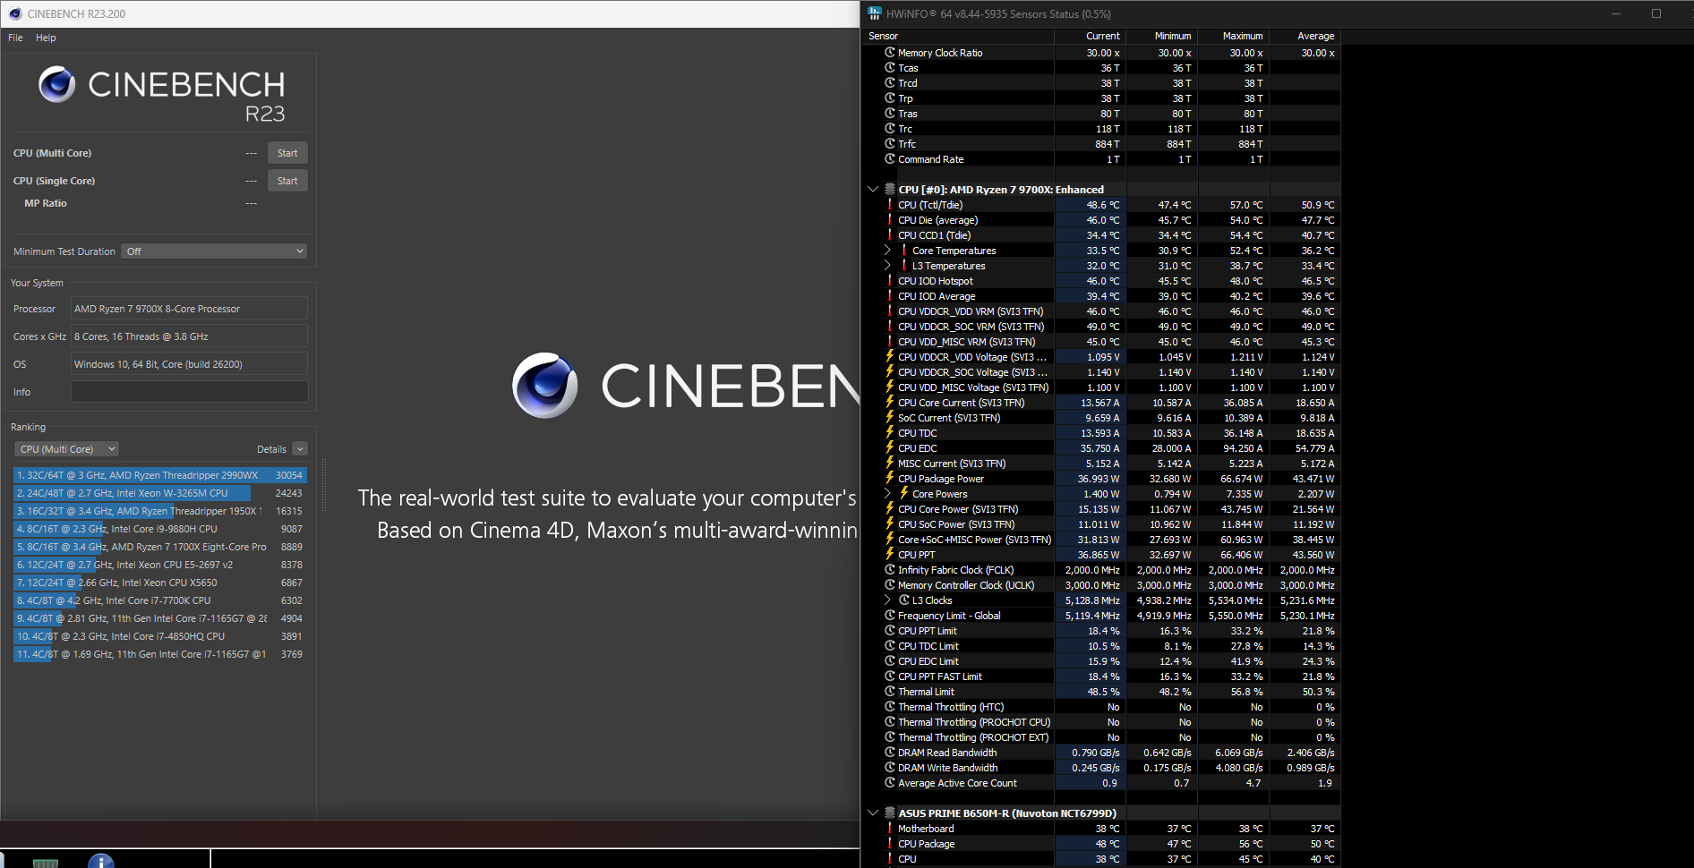The width and height of the screenshot is (1694, 868).
Task: Click the HWiNFO icon in the title bar
Action: 875,13
